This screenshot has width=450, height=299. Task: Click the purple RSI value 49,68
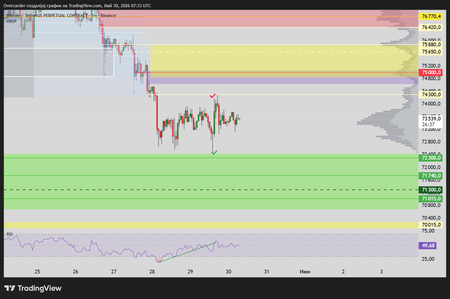(428, 246)
